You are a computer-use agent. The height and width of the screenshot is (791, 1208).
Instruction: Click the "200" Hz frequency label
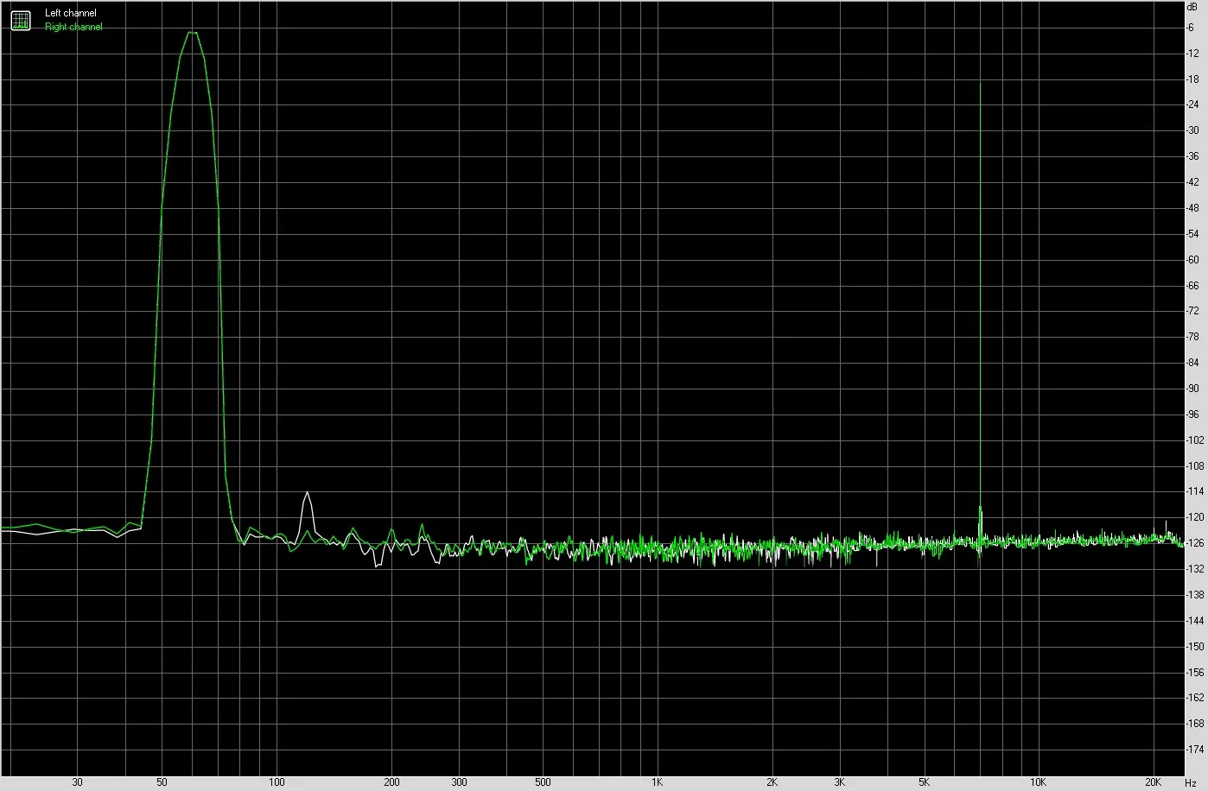pos(391,782)
